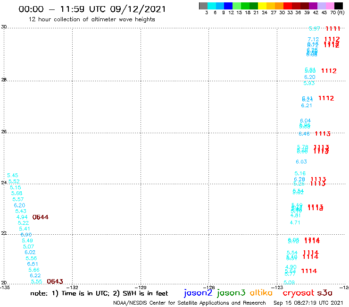
Task: Click the longitude axis label '-123'
Action: (x=277, y=287)
